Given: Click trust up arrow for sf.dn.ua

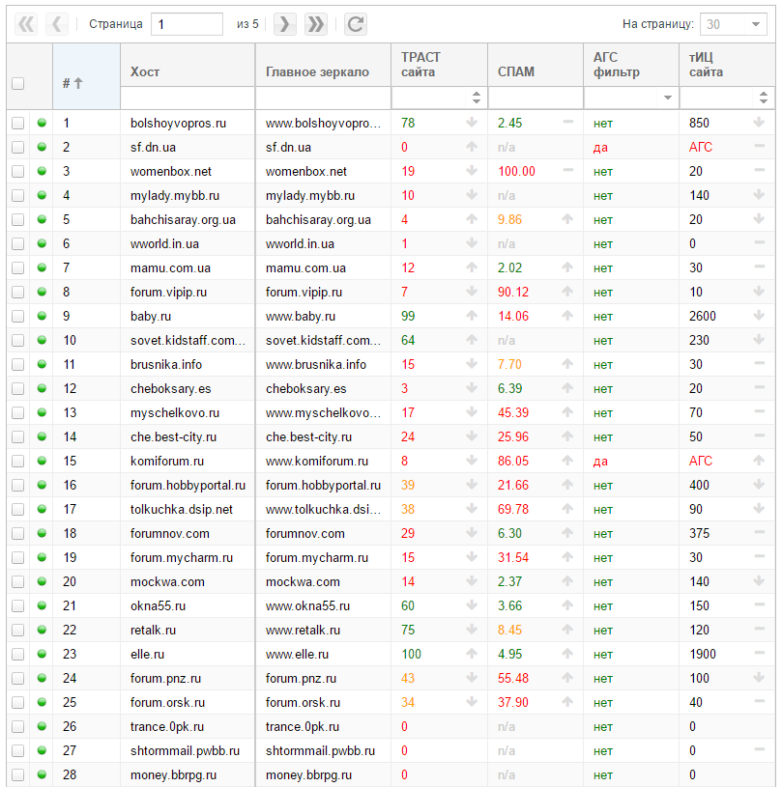Looking at the screenshot, I should (x=472, y=146).
